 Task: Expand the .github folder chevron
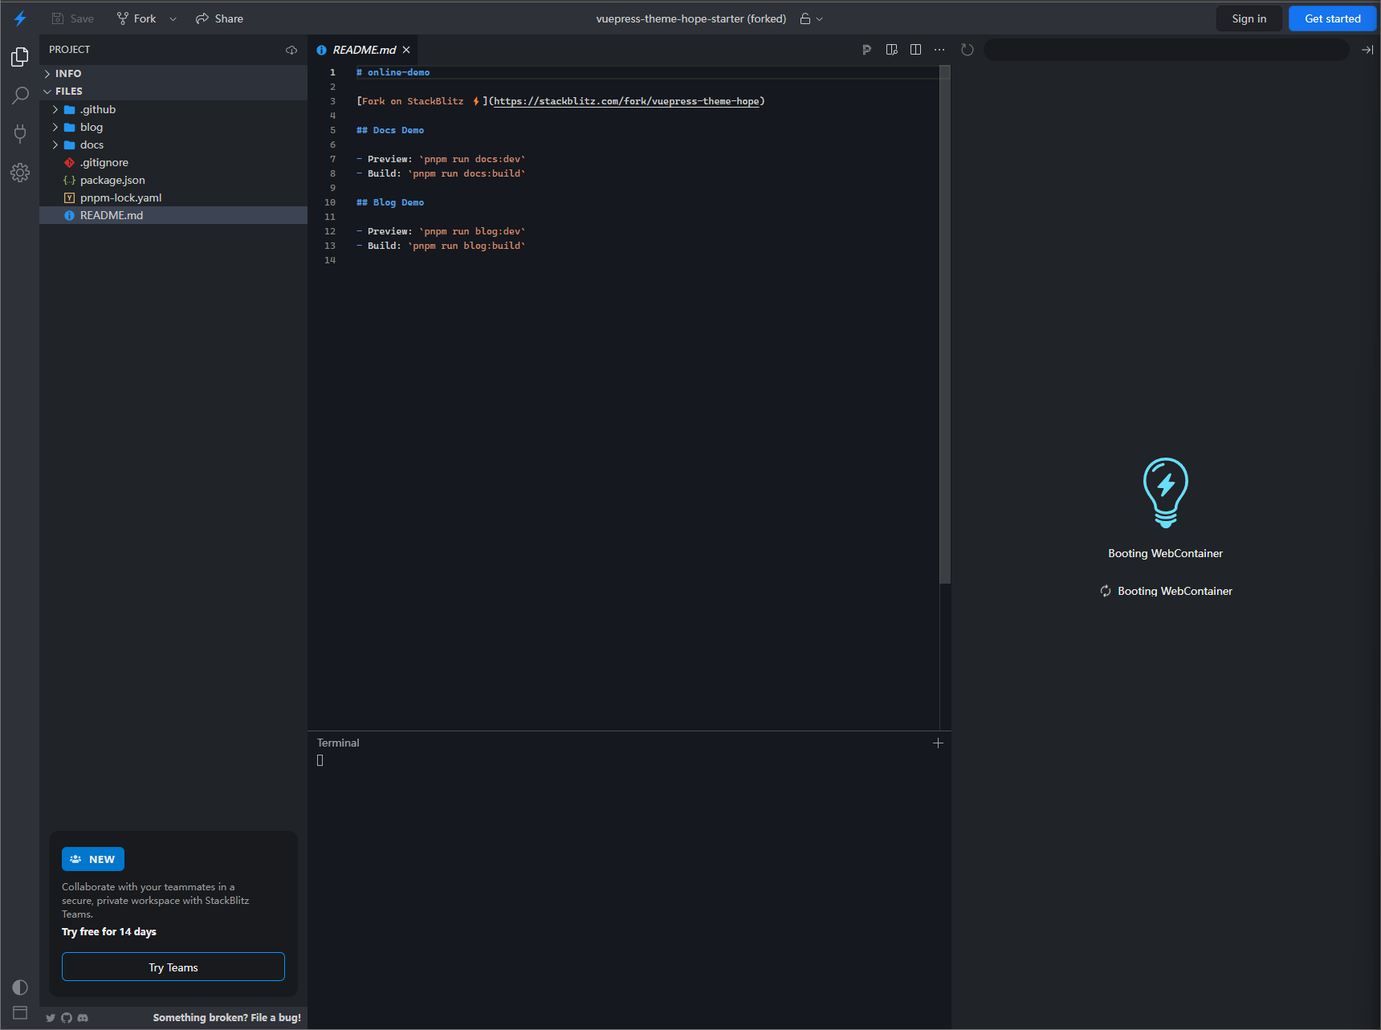(x=55, y=110)
